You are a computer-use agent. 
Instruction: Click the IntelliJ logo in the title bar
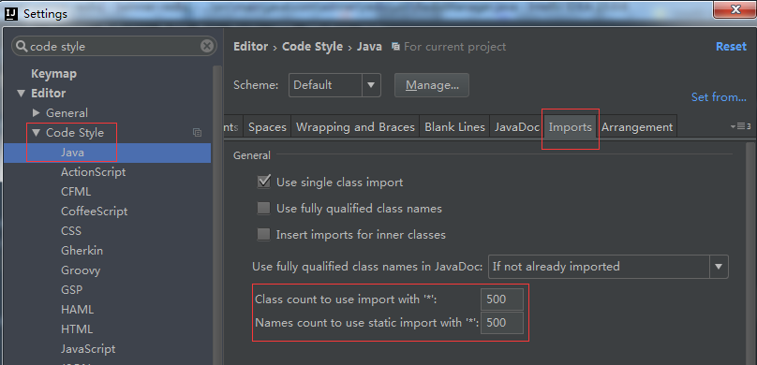(10, 13)
